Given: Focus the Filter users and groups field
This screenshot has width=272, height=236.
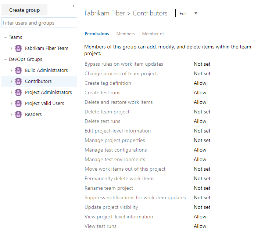Looking at the screenshot, I should (x=39, y=23).
